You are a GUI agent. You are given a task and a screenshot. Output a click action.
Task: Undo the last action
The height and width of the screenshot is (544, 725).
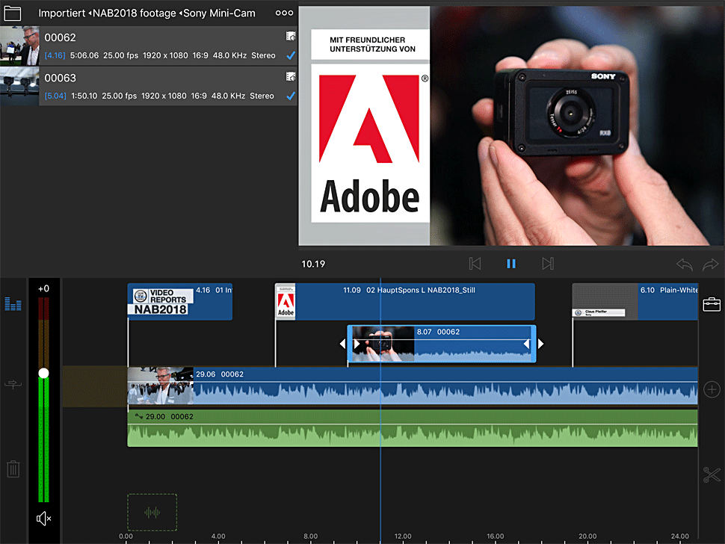pyautogui.click(x=685, y=265)
